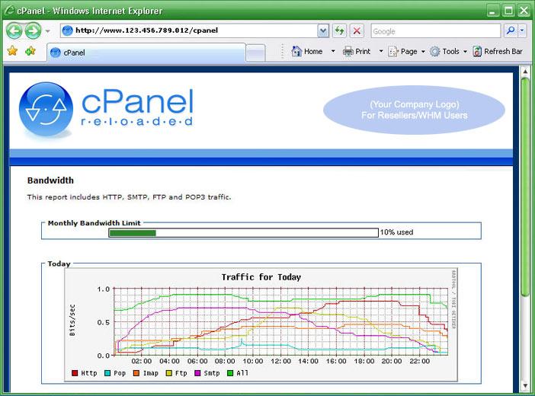Click the cyan Pop legend swatch
Viewport: 535px width, 396px height.
coord(107,373)
